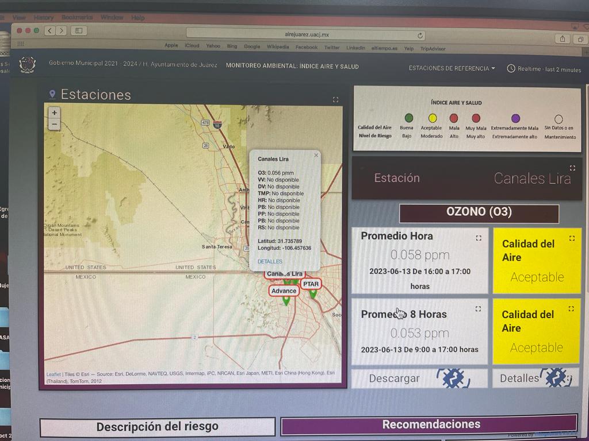Click the Descargar button
The width and height of the screenshot is (589, 441).
[x=395, y=378]
